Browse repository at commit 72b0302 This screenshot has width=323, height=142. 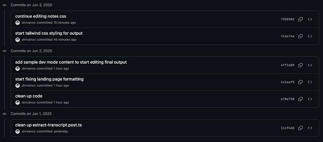(x=310, y=19)
